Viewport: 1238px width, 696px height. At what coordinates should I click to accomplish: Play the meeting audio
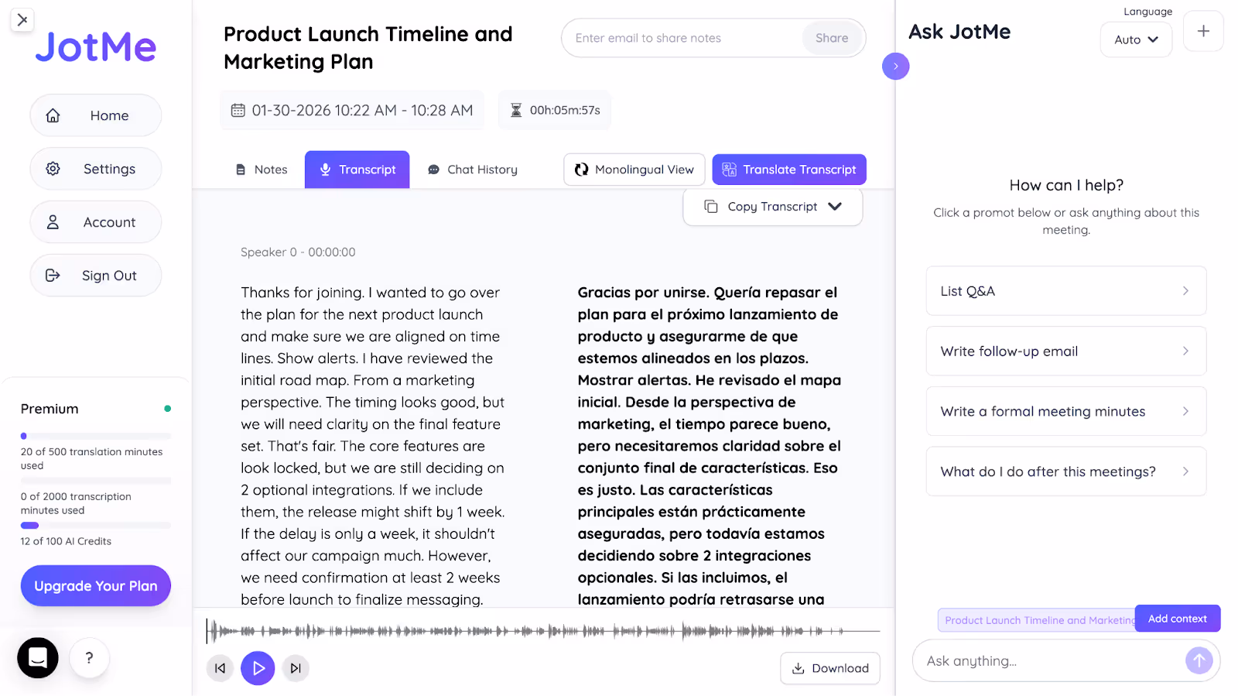click(258, 668)
